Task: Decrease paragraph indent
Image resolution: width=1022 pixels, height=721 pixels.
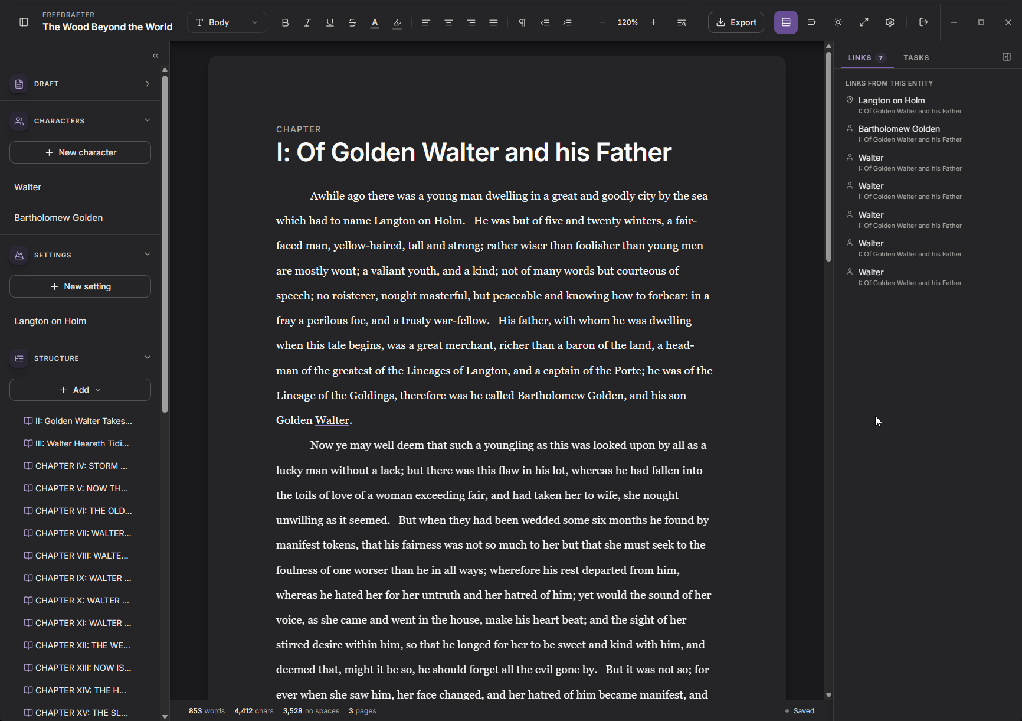Action: (x=545, y=22)
